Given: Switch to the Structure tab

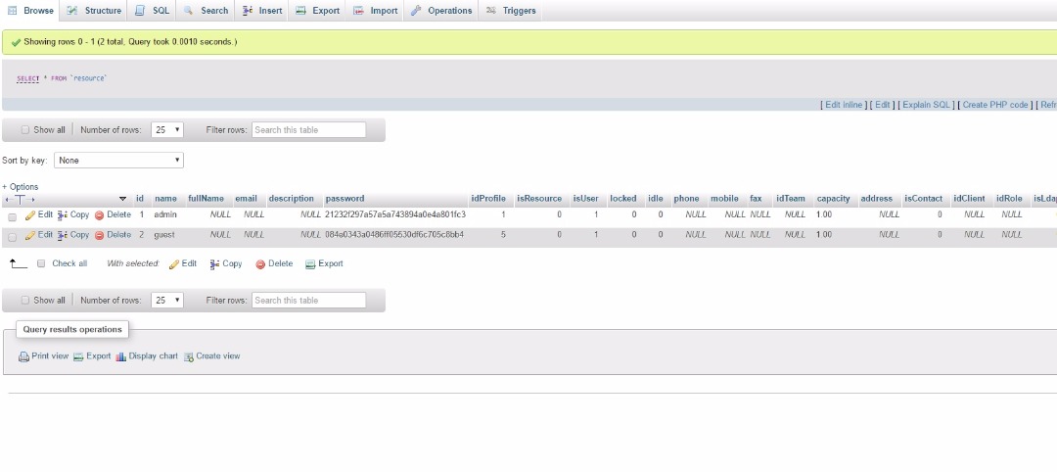Looking at the screenshot, I should [95, 11].
